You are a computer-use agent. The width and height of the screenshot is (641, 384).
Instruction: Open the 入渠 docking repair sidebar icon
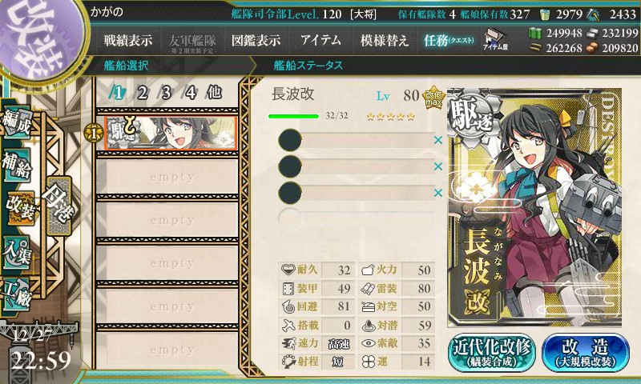17,253
